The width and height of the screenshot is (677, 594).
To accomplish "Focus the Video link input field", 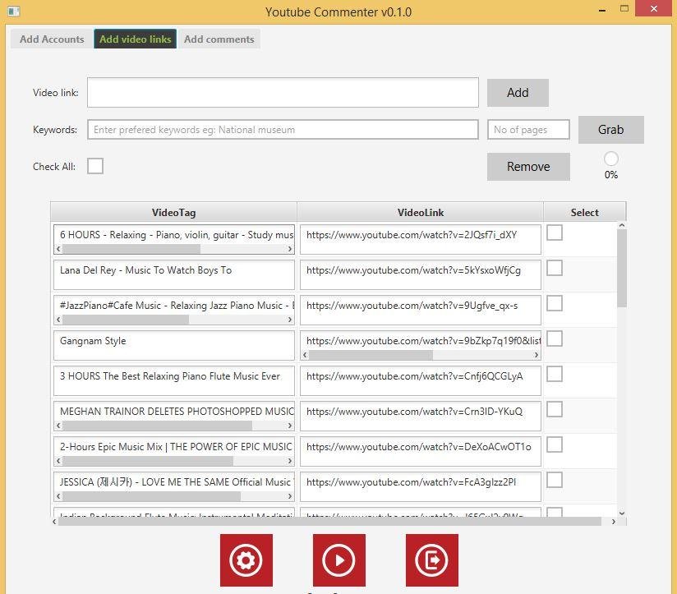I will [x=283, y=93].
